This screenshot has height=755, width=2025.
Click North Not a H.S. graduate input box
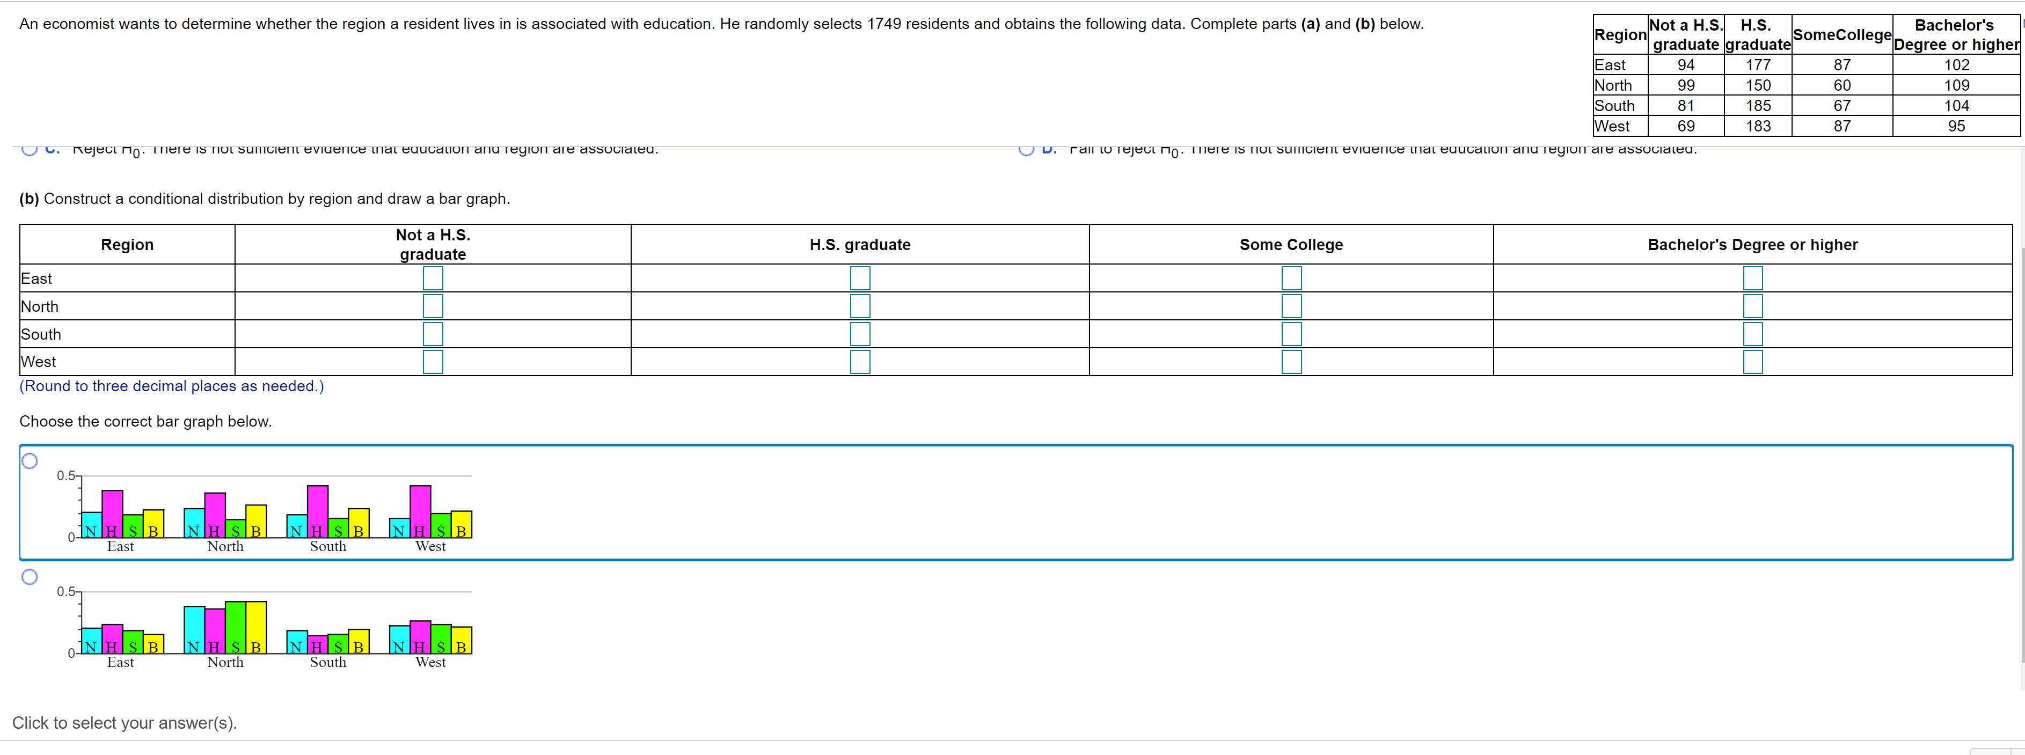[433, 306]
